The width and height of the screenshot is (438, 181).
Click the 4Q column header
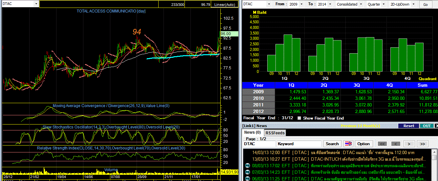point(390,85)
